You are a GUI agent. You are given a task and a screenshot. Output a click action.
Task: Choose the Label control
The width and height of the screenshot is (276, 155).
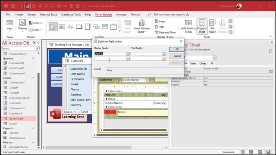(x=70, y=27)
